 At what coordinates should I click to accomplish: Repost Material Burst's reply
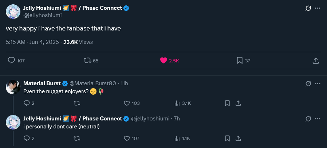[77, 103]
